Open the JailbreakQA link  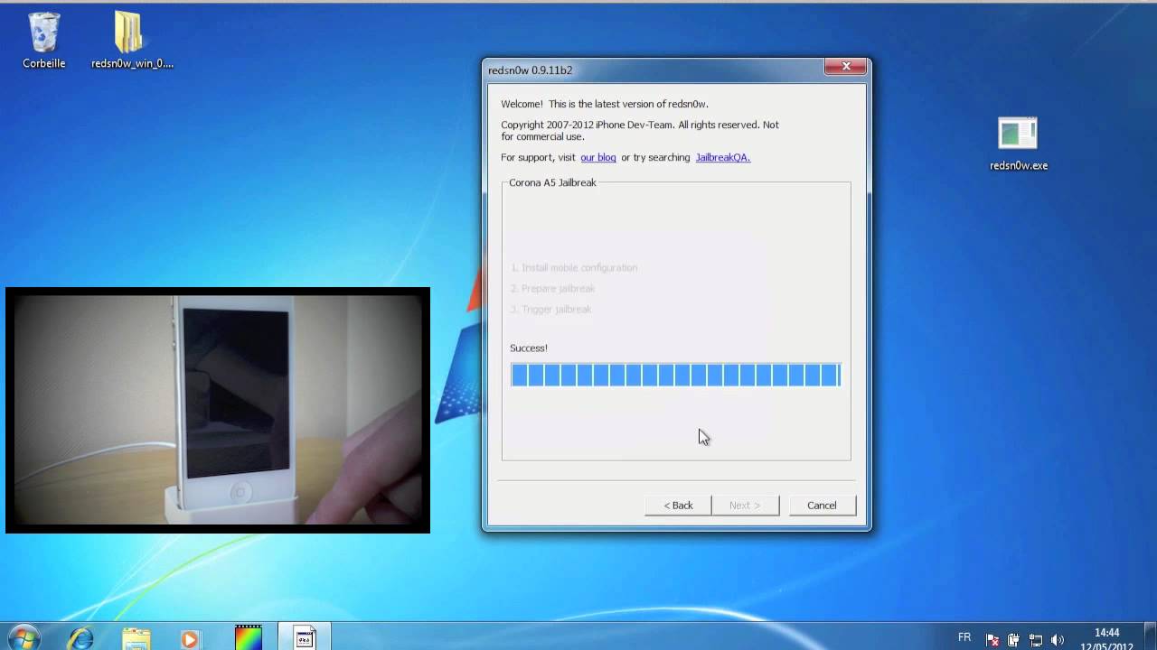723,157
